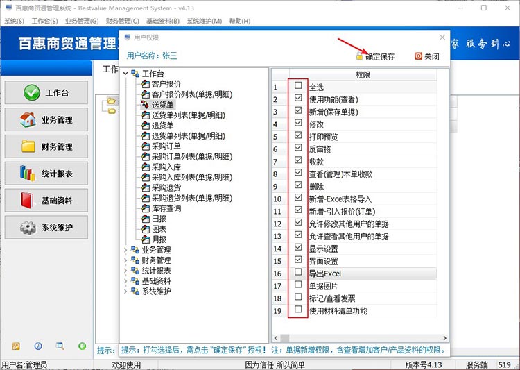Expand the 统计报表 tree node

pos(125,271)
